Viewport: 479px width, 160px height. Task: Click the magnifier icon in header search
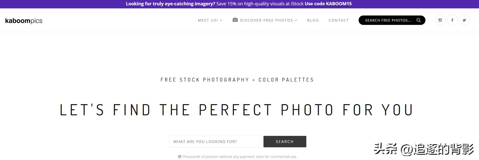point(419,20)
